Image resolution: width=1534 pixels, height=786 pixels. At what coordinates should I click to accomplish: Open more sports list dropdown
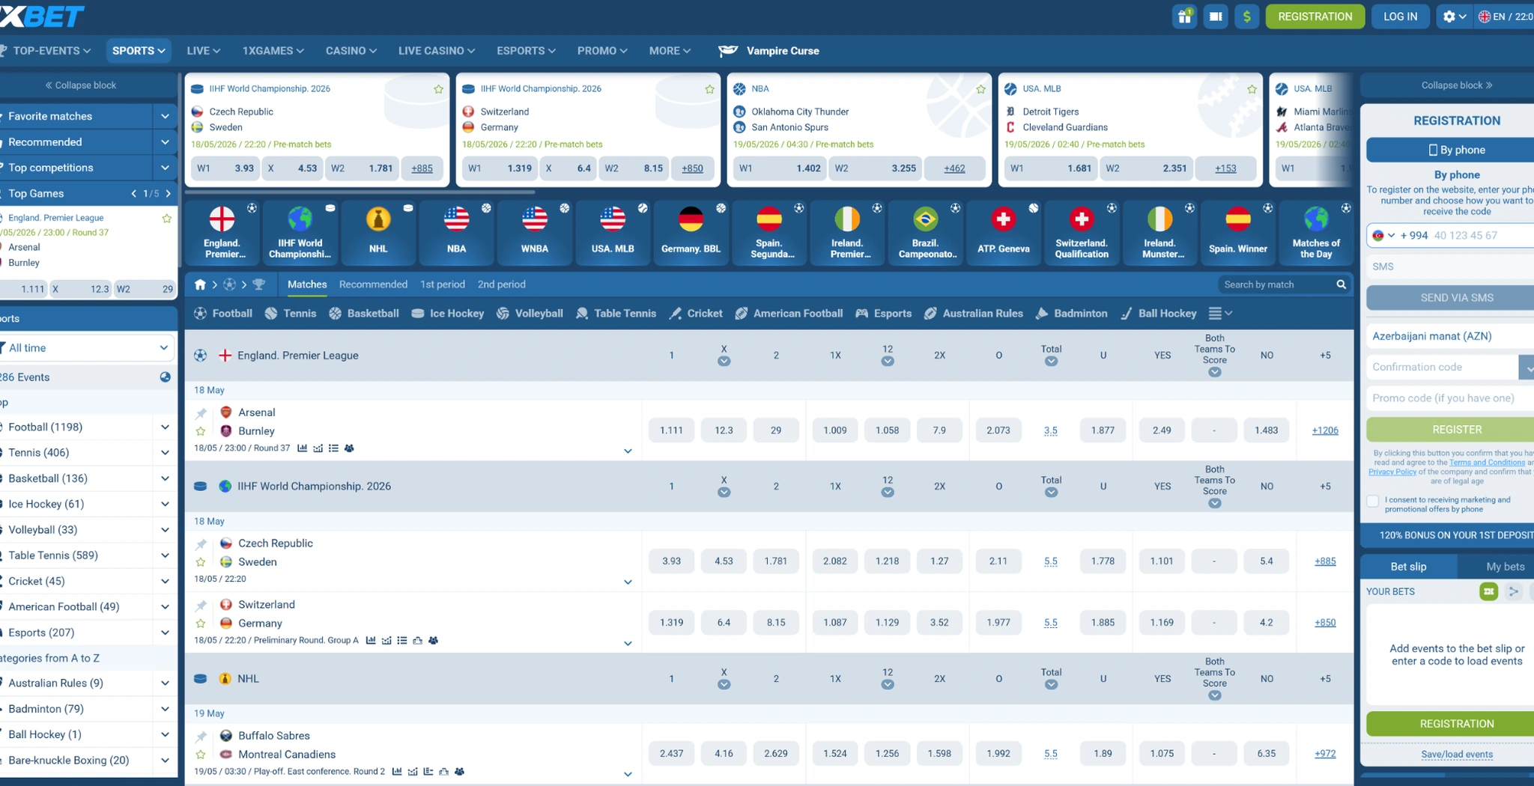(x=1220, y=314)
